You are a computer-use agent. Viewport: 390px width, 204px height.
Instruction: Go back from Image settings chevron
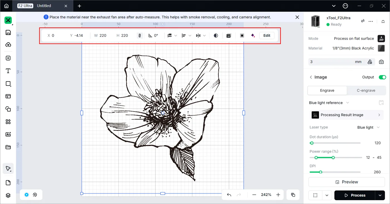click(x=311, y=77)
